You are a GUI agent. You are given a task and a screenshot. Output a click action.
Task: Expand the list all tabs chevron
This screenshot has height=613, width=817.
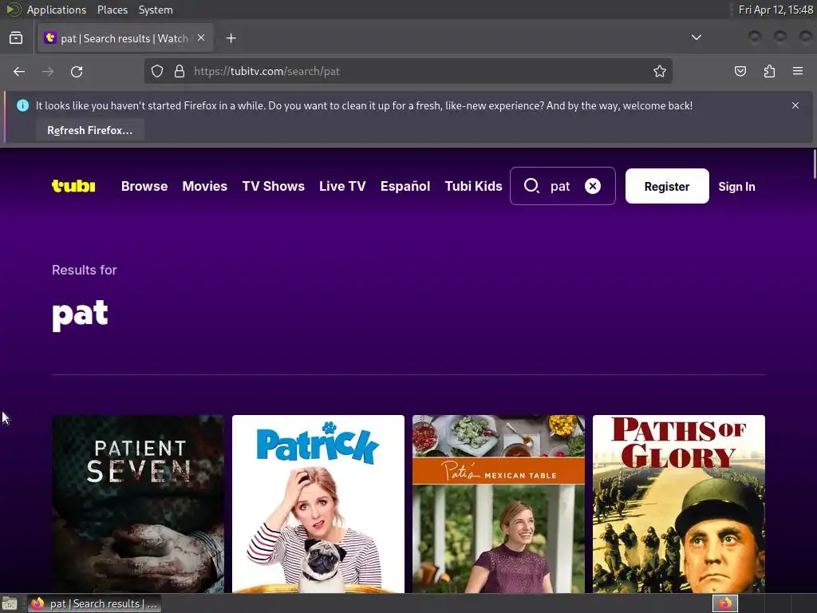[x=696, y=38]
